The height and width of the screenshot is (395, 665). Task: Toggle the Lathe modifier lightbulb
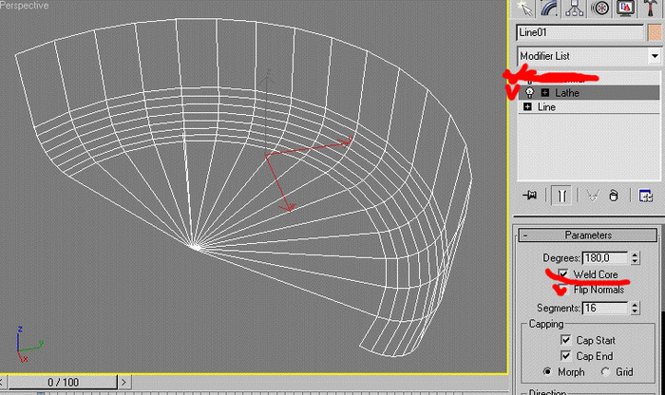tap(529, 93)
